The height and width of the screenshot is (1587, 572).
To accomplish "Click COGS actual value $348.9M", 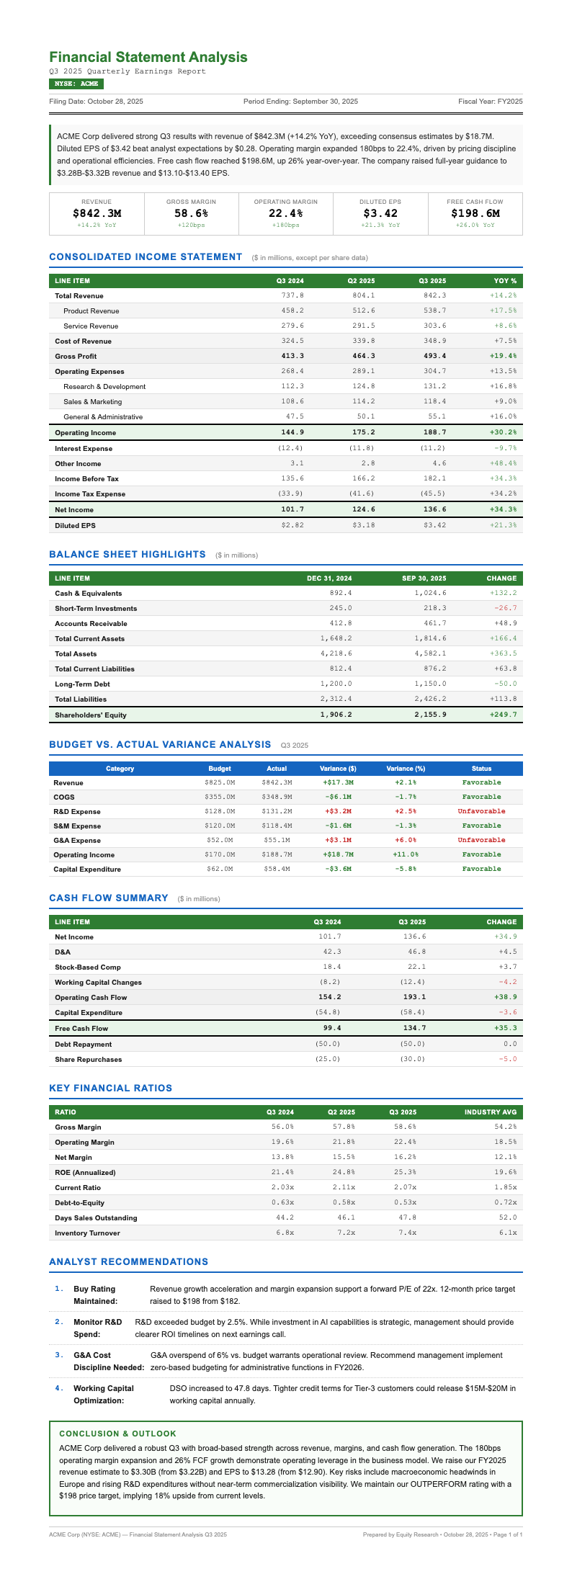I will (x=277, y=797).
